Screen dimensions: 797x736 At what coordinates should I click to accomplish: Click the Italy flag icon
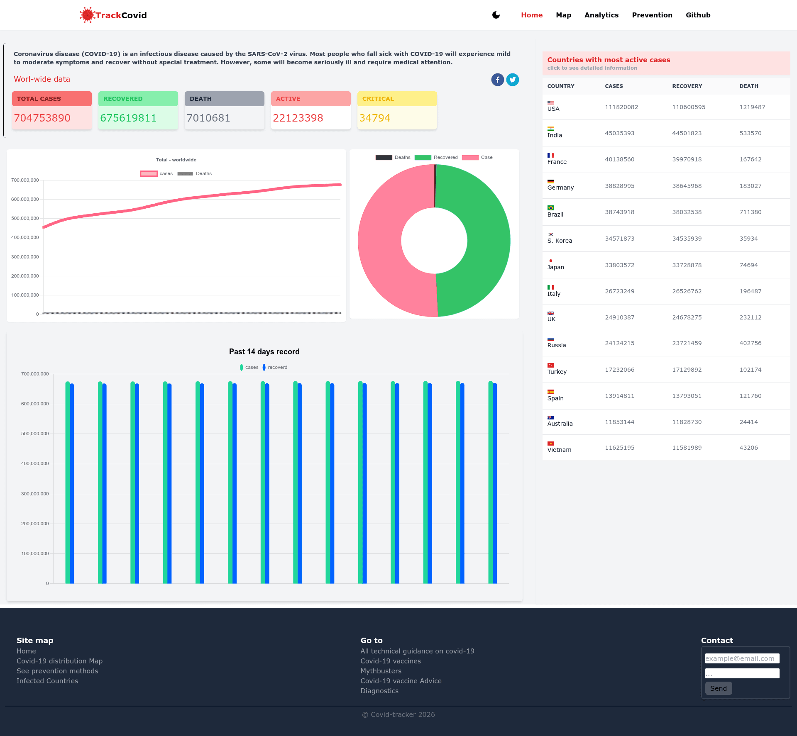(x=551, y=287)
